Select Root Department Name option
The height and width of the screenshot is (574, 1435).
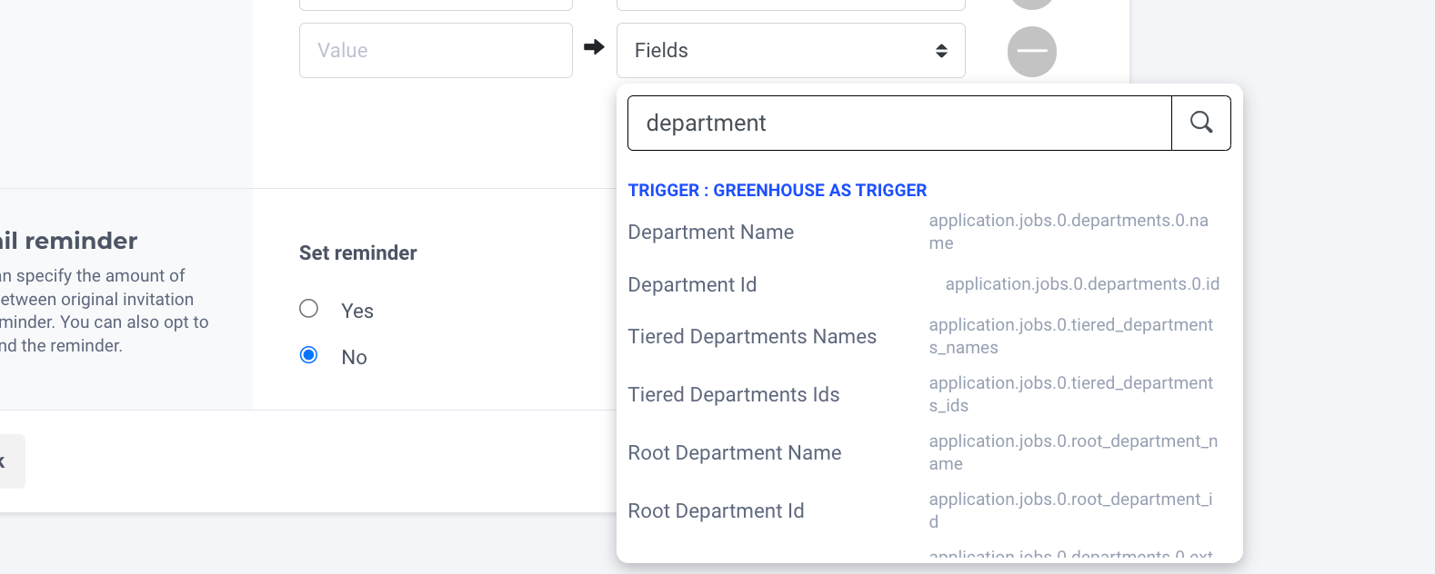point(734,453)
